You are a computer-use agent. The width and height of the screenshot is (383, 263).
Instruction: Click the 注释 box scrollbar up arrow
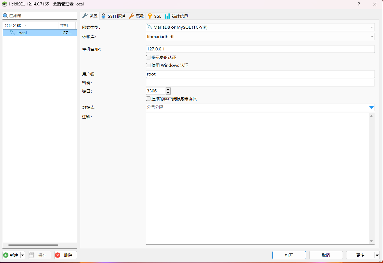coord(371,116)
